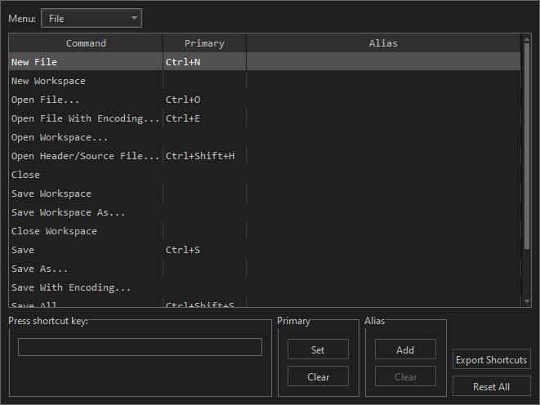
Task: Click the scrollbar up arrow
Action: tap(527, 39)
